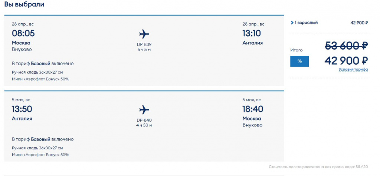The height and width of the screenshot is (176, 380).
Task: Expand the "1 взрослый" passenger chevron
Action: pyautogui.click(x=292, y=23)
